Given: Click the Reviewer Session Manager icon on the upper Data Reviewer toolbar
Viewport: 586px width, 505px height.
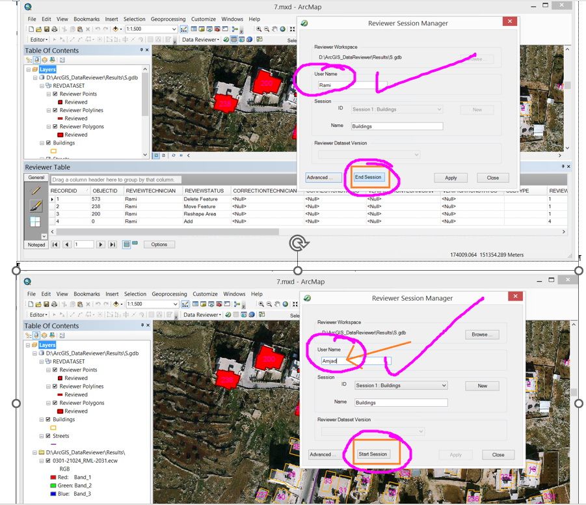Looking at the screenshot, I should [x=226, y=40].
